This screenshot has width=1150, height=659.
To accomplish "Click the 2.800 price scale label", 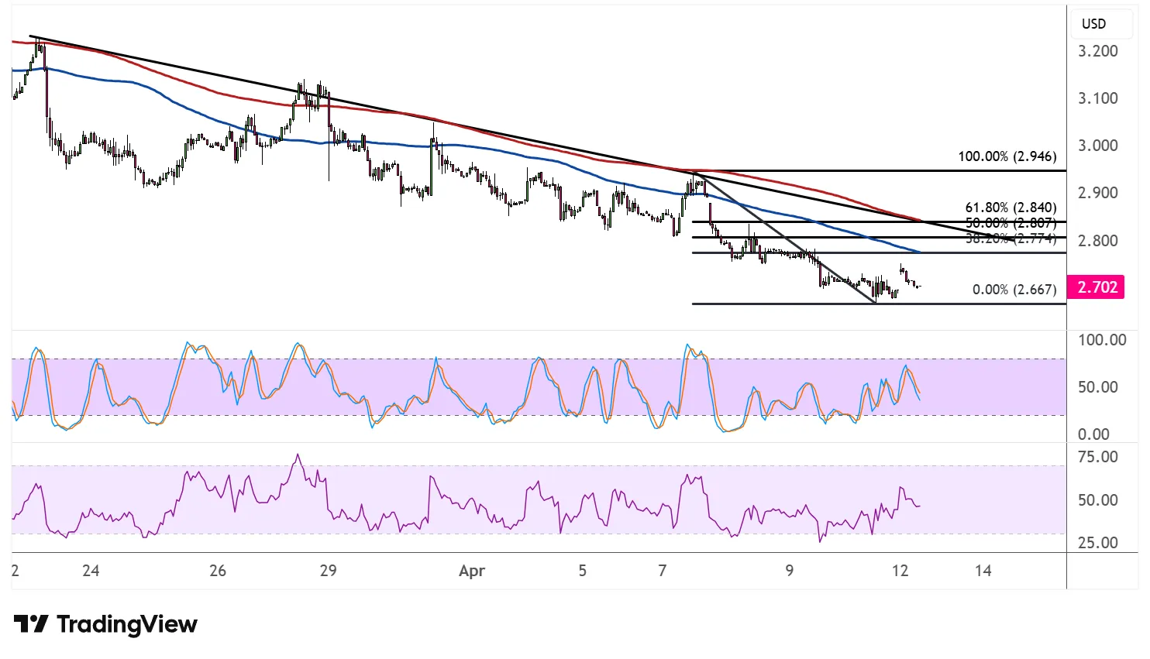I will pos(1098,241).
